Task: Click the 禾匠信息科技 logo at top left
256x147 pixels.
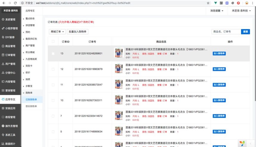Action: (x=11, y=11)
